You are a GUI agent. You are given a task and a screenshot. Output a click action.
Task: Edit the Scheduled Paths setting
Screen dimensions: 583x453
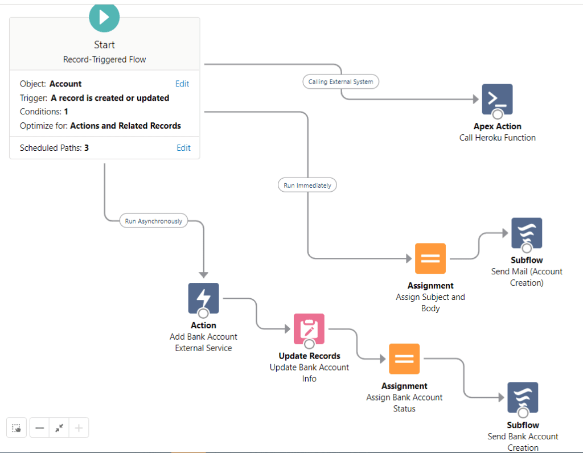click(x=182, y=147)
